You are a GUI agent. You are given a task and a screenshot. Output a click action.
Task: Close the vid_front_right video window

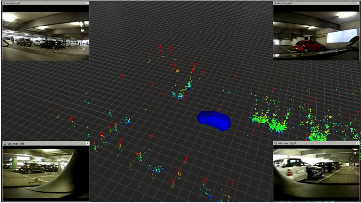pos(358,3)
